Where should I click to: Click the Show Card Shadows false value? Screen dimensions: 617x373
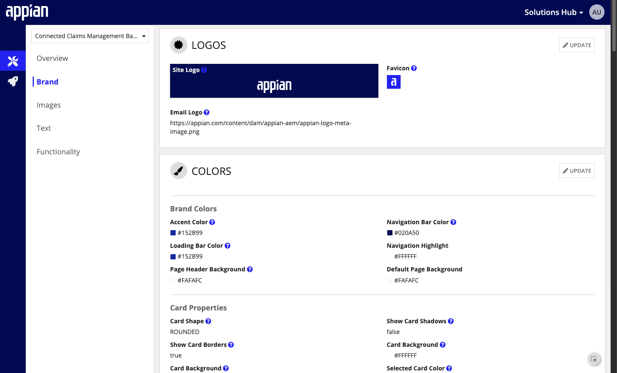[x=393, y=332]
